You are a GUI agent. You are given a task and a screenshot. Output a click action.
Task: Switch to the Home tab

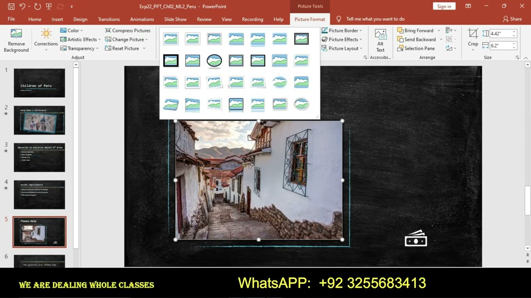click(x=35, y=19)
